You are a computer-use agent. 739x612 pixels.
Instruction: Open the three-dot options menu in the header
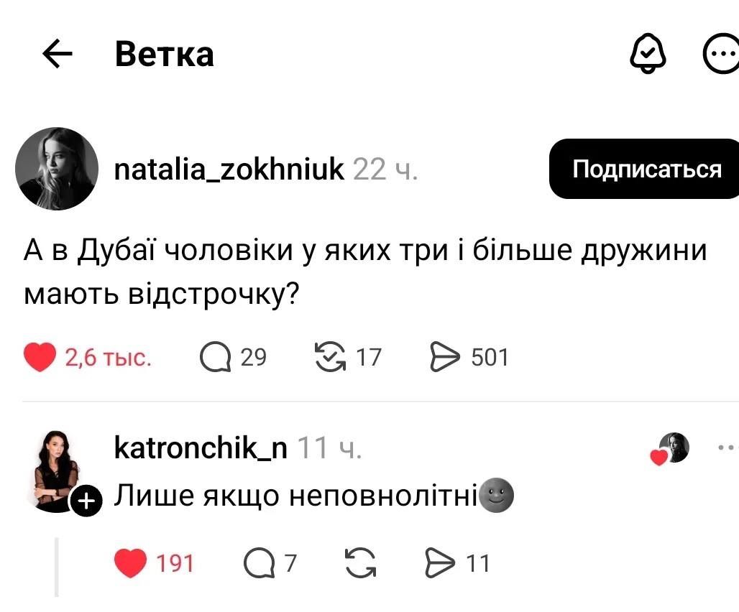722,52
